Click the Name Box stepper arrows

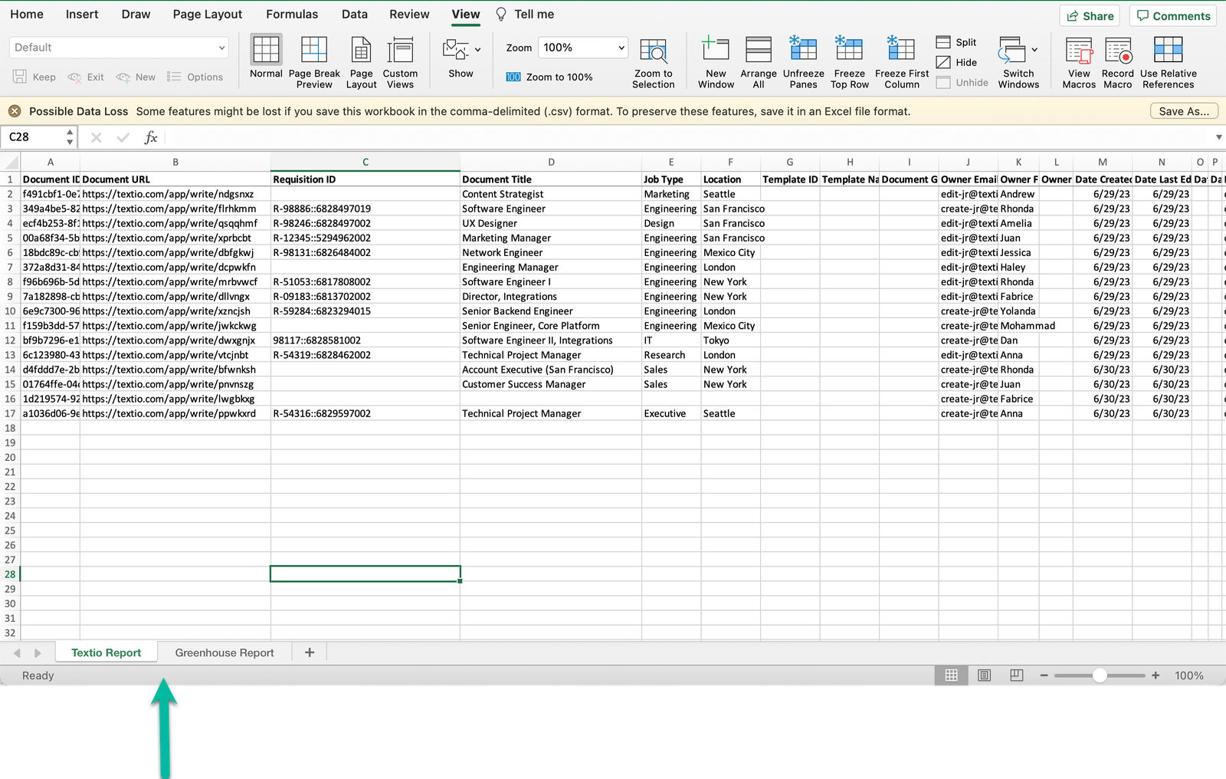tap(70, 137)
